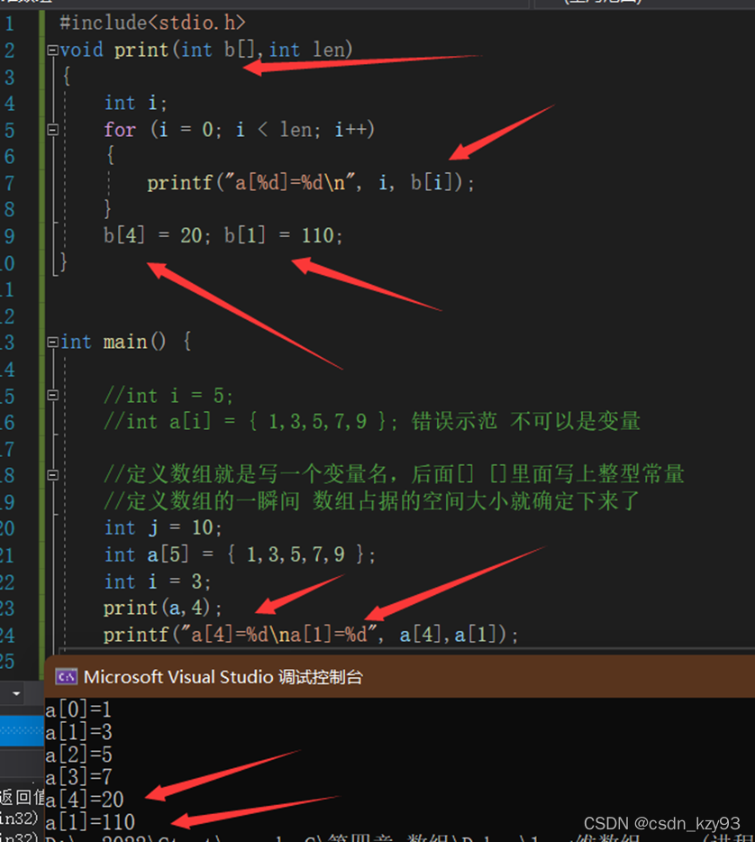Click console output 'a[1]=3'

[79, 732]
